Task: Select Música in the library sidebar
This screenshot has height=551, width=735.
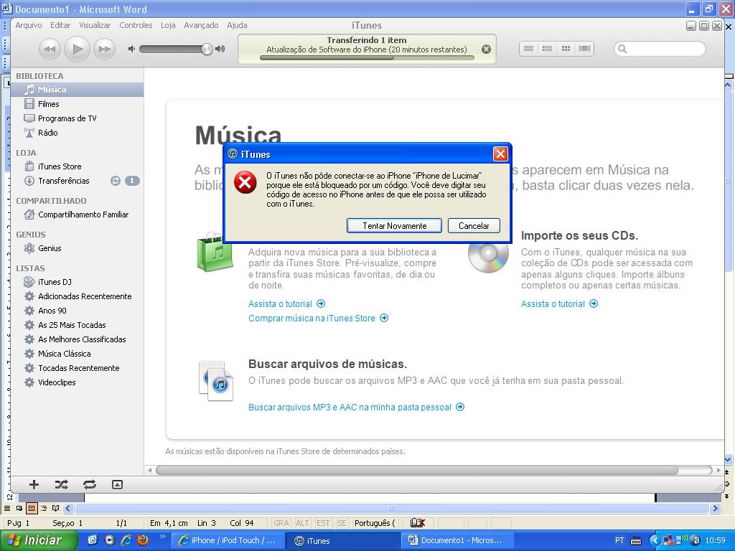Action: [x=77, y=90]
